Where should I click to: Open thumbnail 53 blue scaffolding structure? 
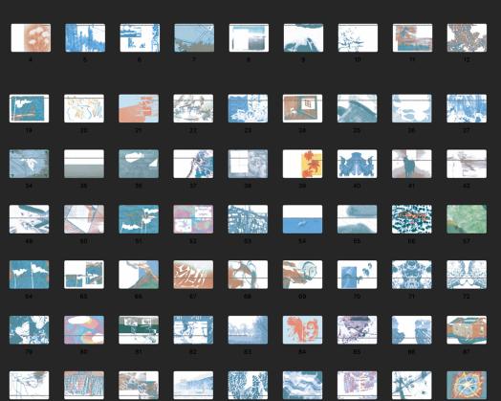[x=248, y=219]
